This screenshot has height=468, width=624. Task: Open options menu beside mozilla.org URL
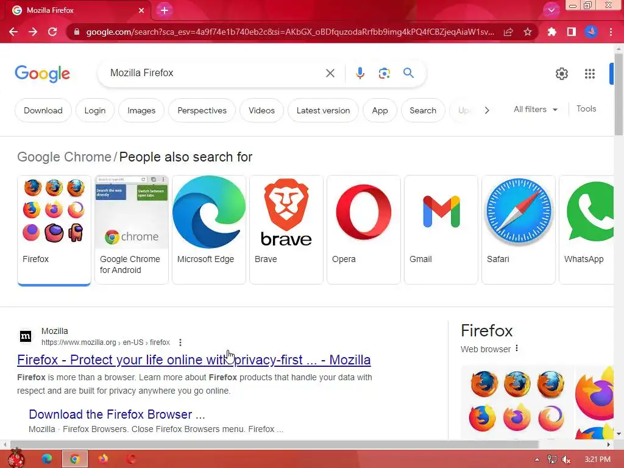point(180,342)
